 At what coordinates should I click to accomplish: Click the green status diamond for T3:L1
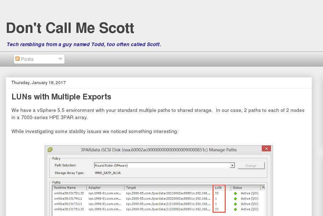236,204
